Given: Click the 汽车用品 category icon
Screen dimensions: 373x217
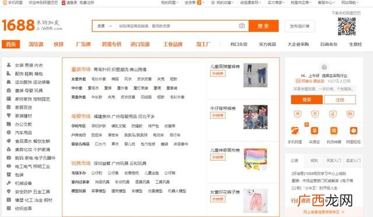Looking at the screenshot, I should tap(9, 133).
